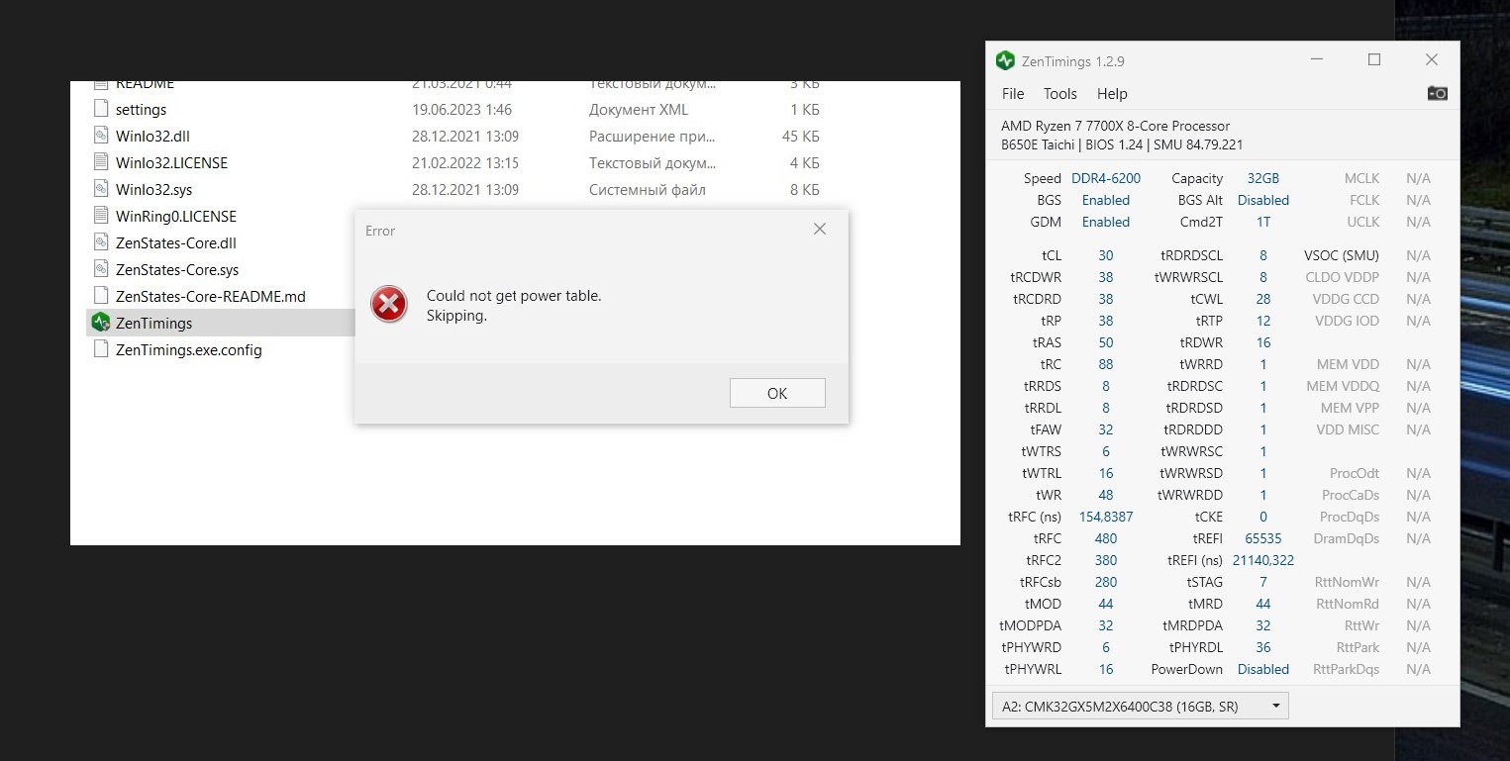Image resolution: width=1510 pixels, height=761 pixels.
Task: Open the Tools menu in ZenTimings
Action: (1059, 94)
